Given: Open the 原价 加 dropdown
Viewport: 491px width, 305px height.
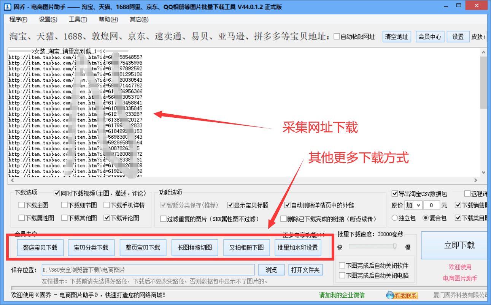Looking at the screenshot, I should point(413,205).
